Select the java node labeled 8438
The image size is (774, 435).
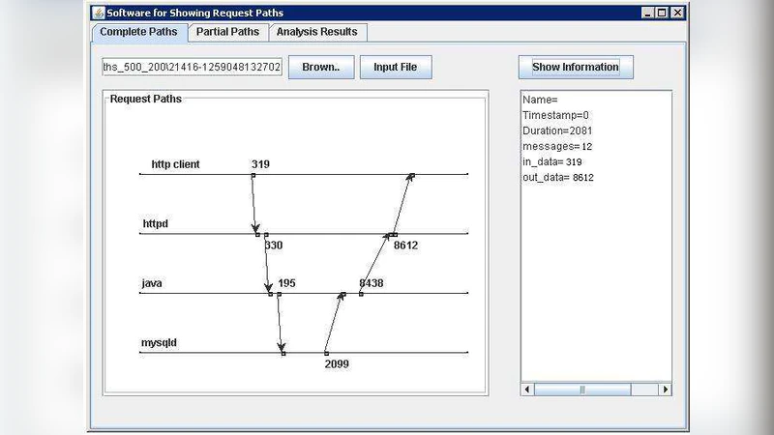click(x=361, y=294)
